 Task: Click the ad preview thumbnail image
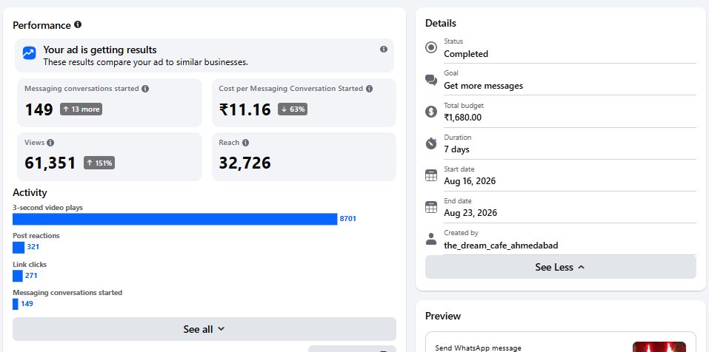click(x=659, y=347)
